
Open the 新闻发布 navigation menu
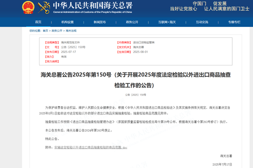tap(100, 22)
